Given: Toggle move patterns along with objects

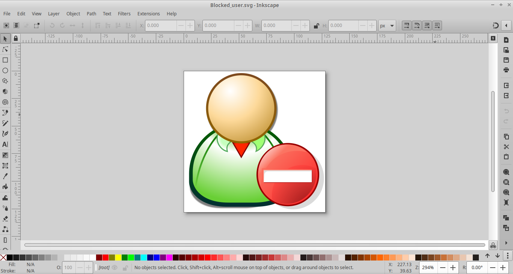Looking at the screenshot, I should [x=437, y=25].
